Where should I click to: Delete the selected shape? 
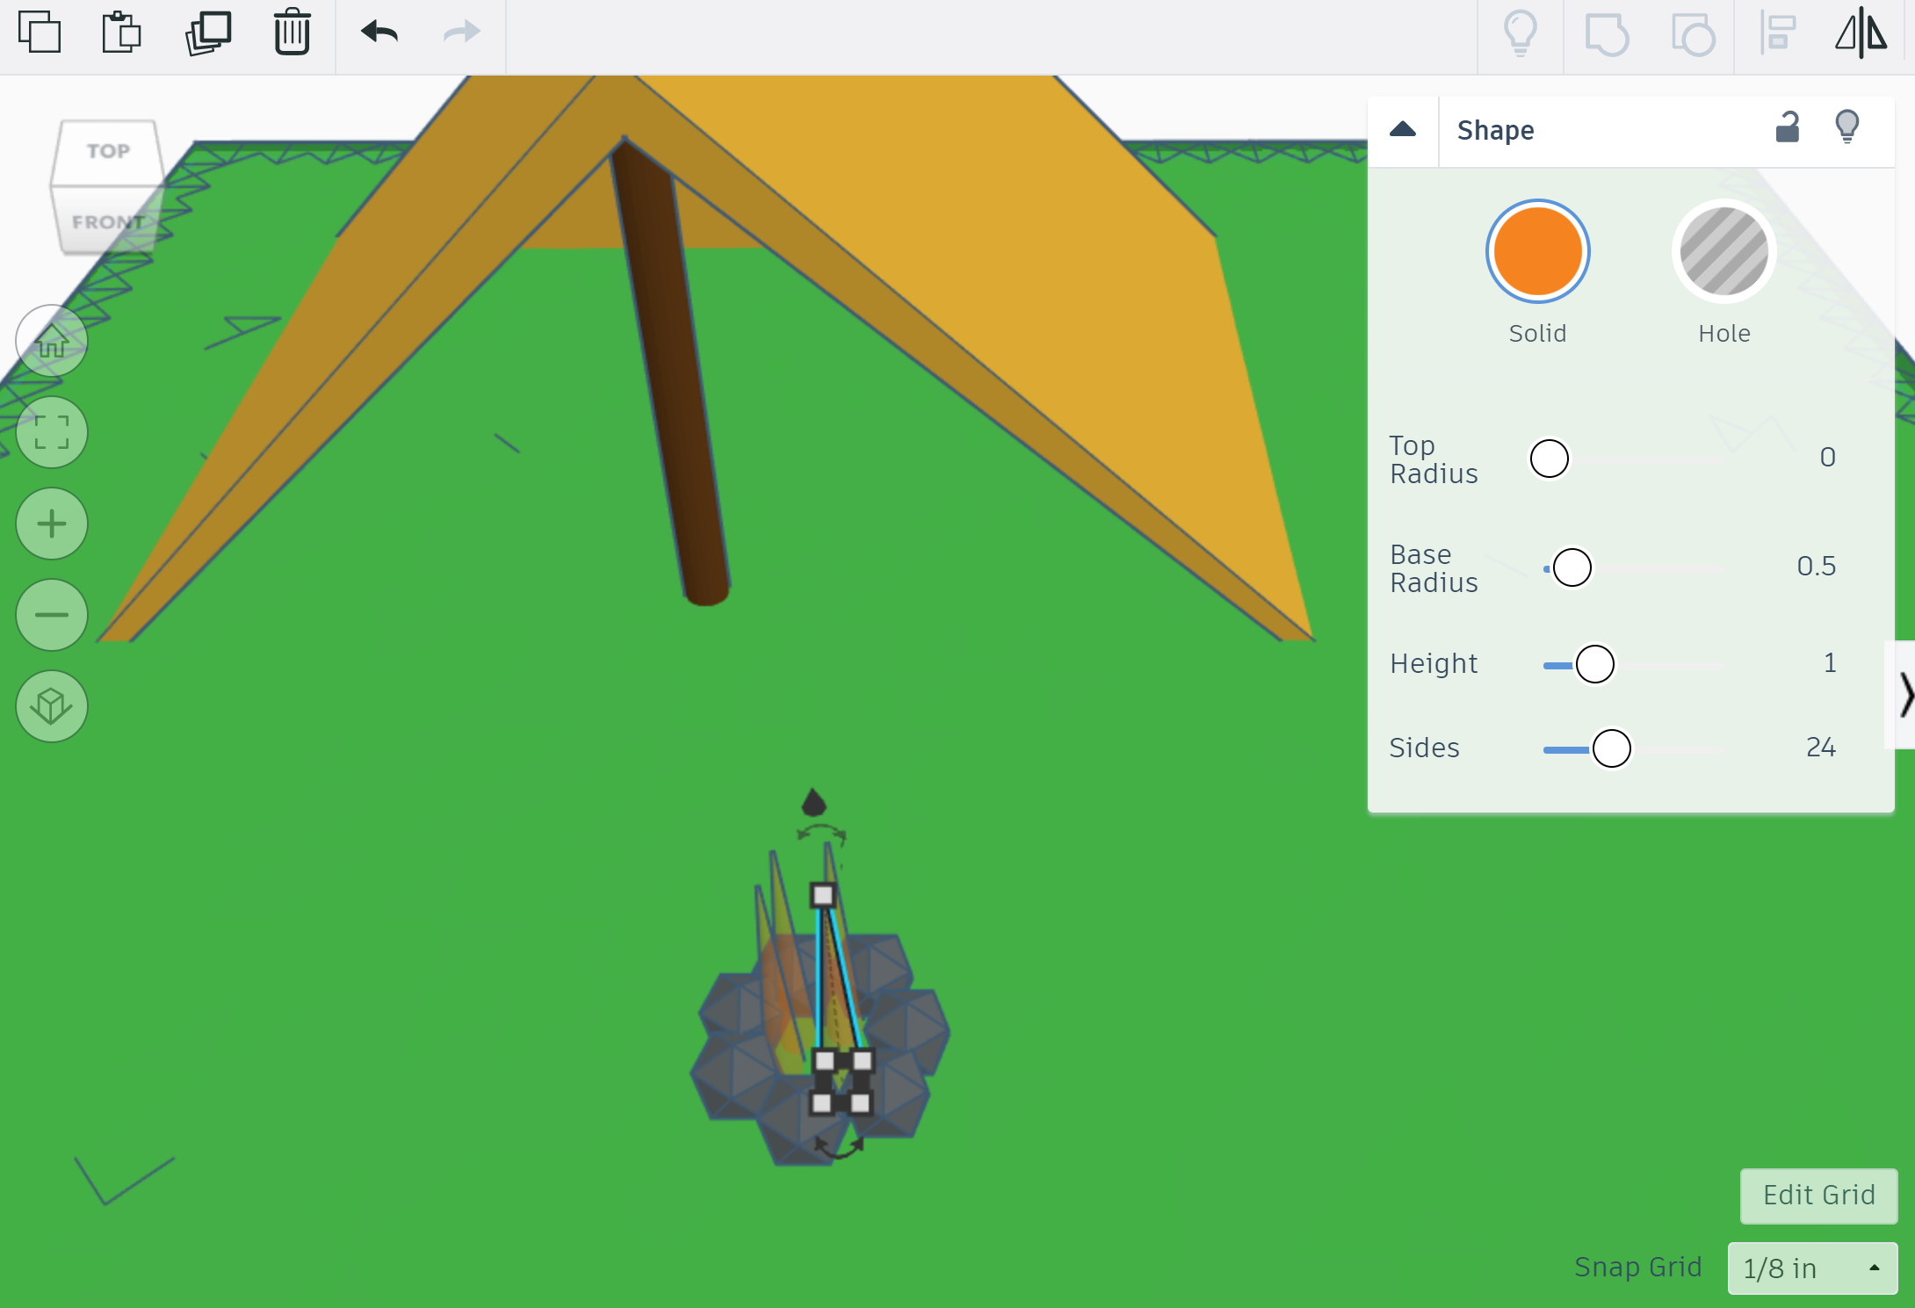click(x=290, y=35)
